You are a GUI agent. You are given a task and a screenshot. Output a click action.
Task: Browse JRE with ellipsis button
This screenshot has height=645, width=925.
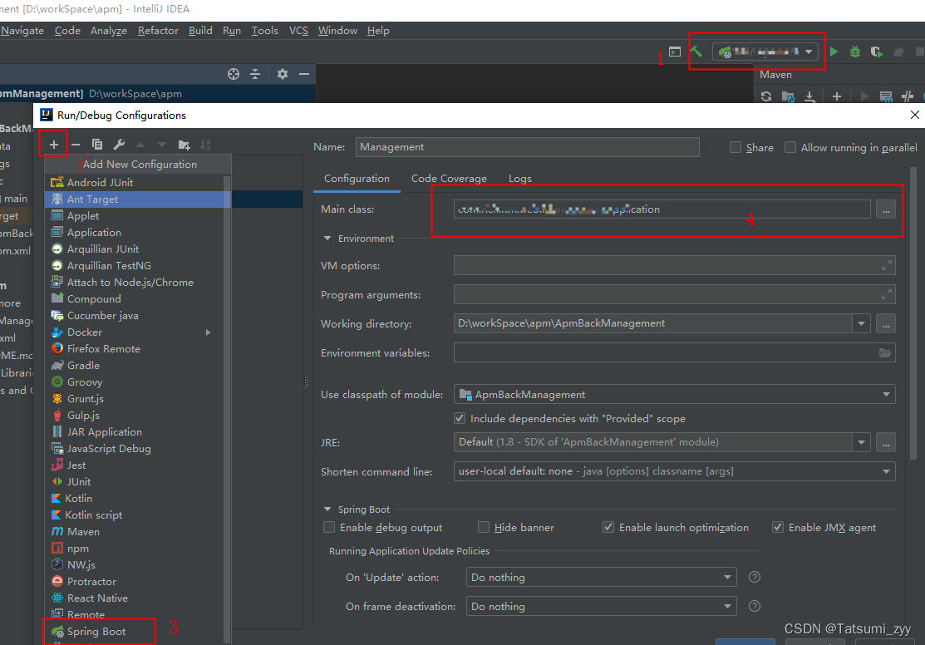pos(886,442)
